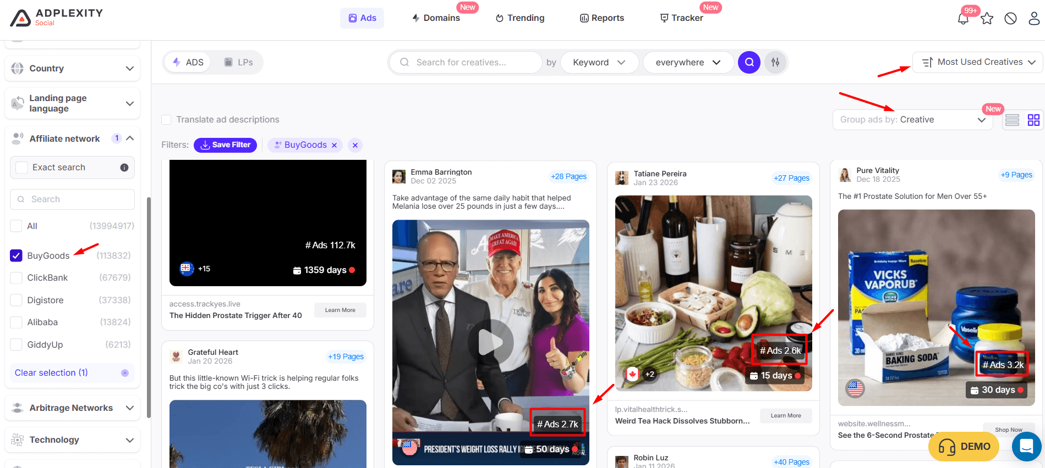Switch to grid view layout icon
The image size is (1045, 468).
(1033, 120)
